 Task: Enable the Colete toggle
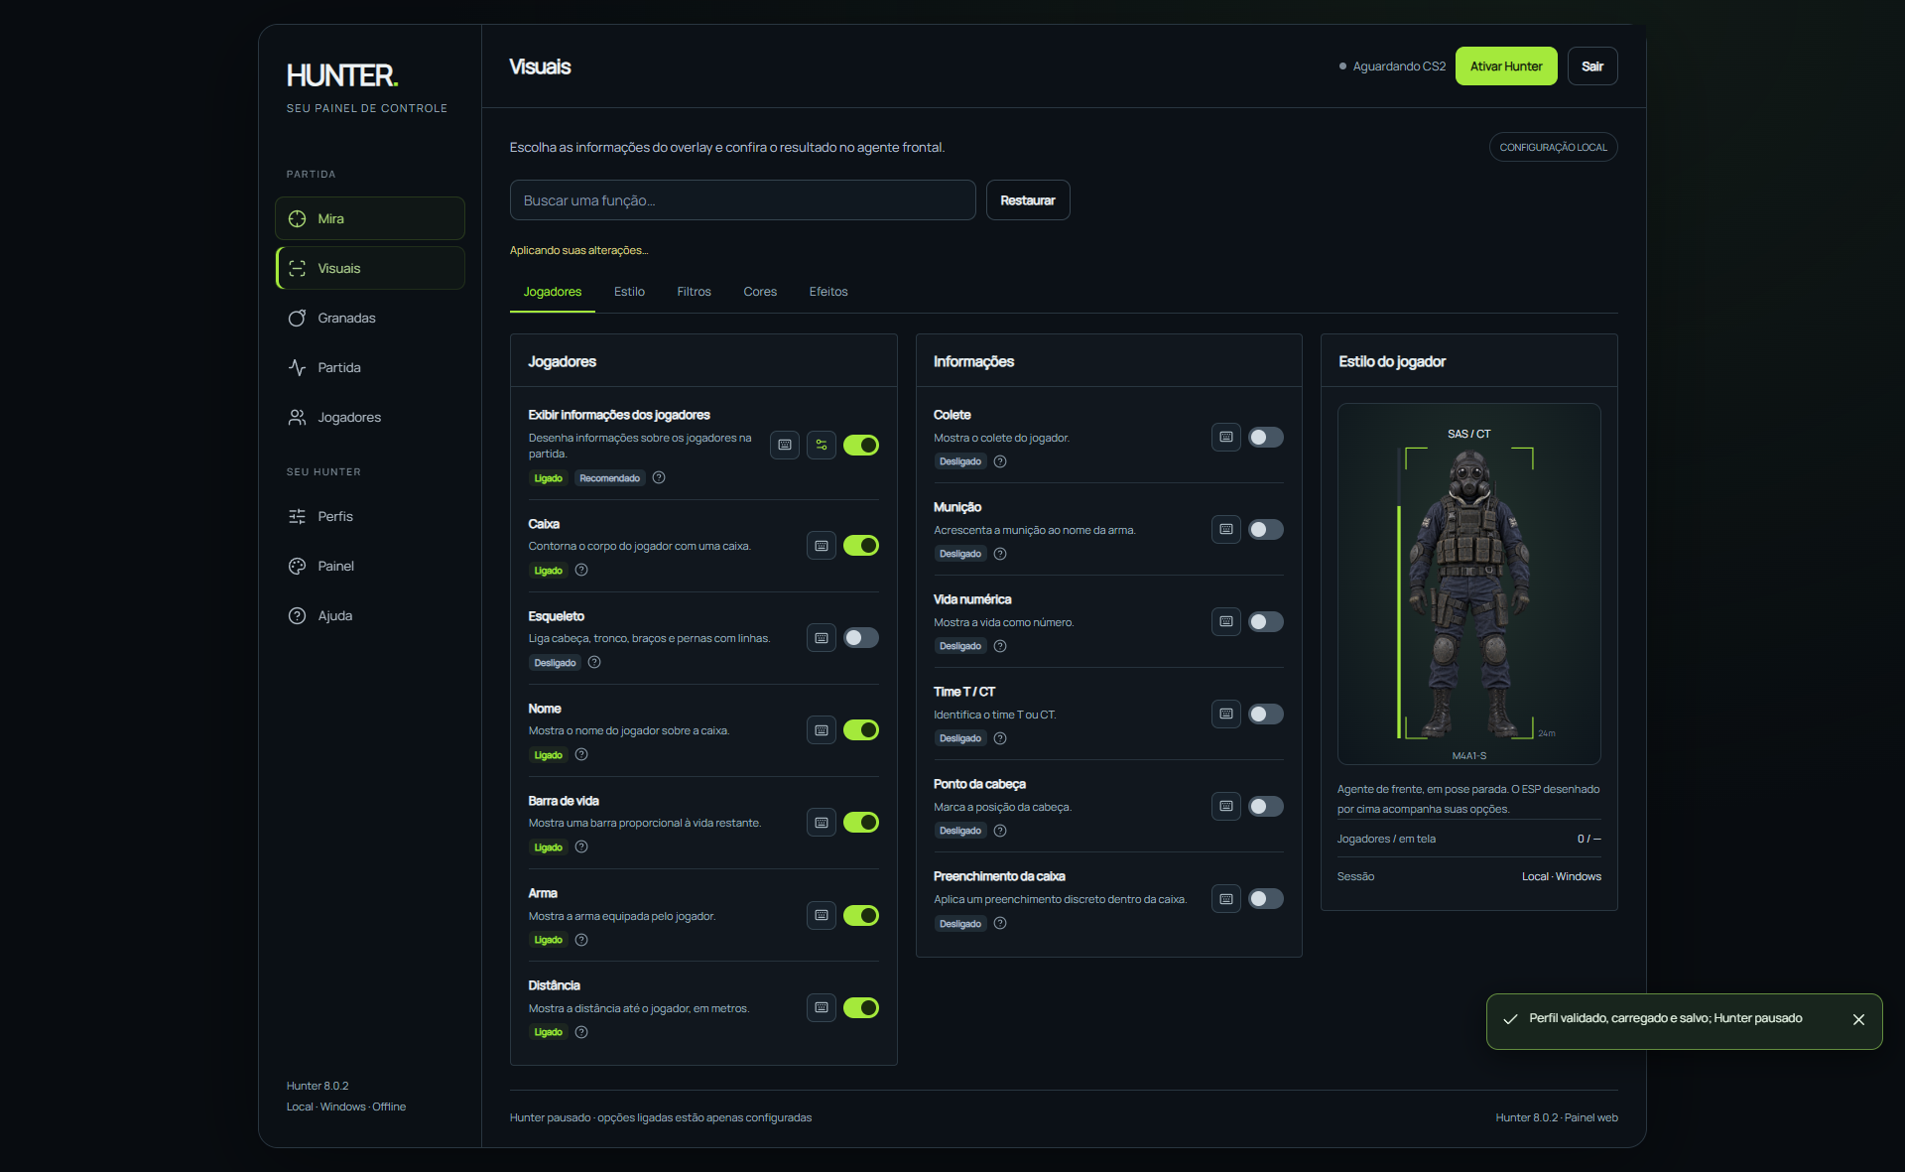click(x=1266, y=437)
